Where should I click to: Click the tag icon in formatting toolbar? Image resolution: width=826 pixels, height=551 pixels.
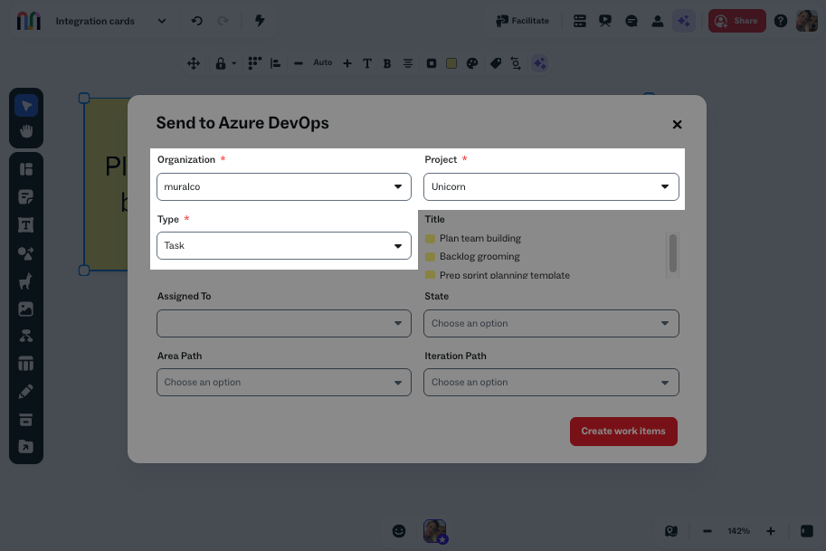[x=496, y=63]
